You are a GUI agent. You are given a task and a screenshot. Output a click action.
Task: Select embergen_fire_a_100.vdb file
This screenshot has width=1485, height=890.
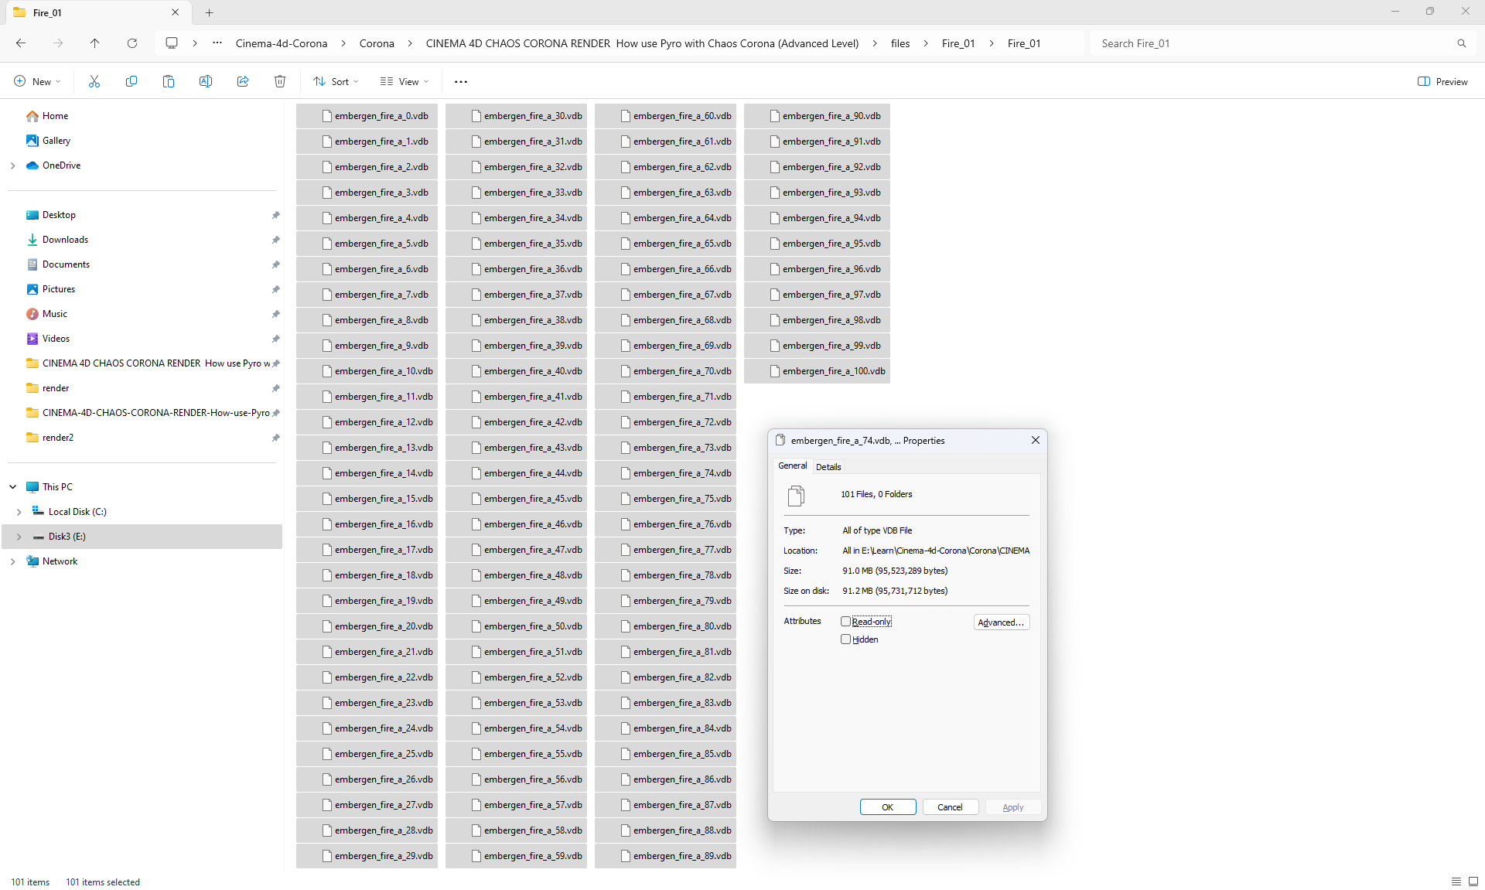[x=832, y=371]
